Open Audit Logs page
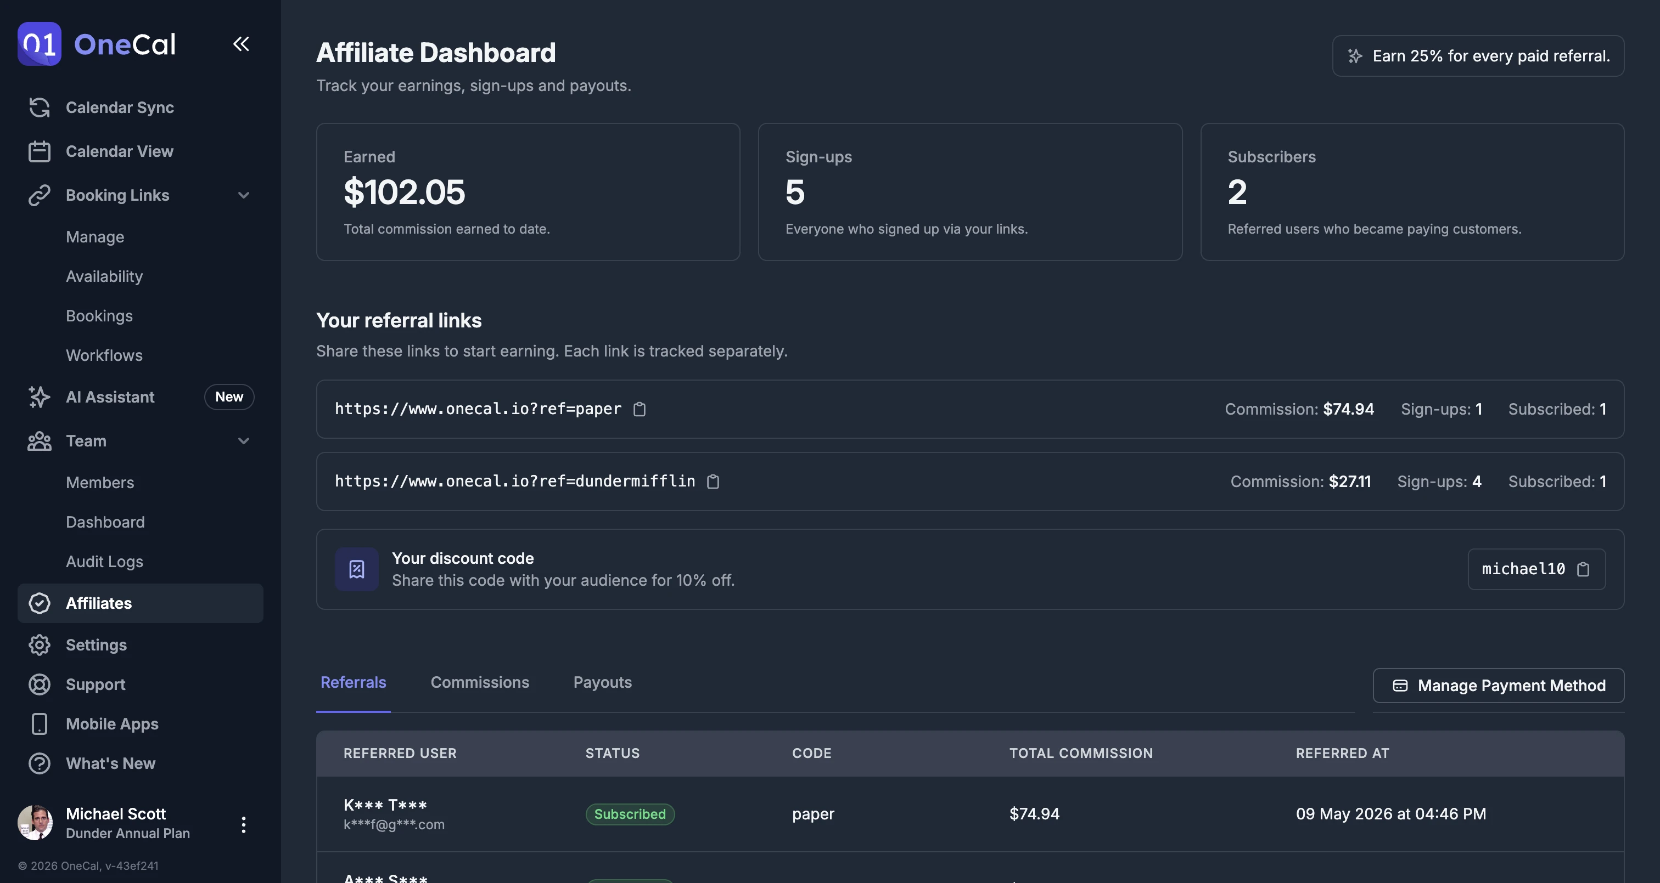The image size is (1660, 883). point(104,562)
